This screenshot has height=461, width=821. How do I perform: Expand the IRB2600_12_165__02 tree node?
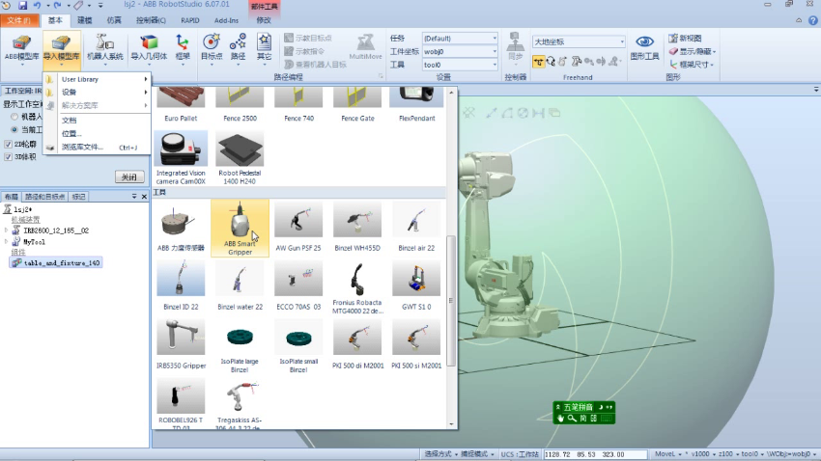pyautogui.click(x=7, y=230)
